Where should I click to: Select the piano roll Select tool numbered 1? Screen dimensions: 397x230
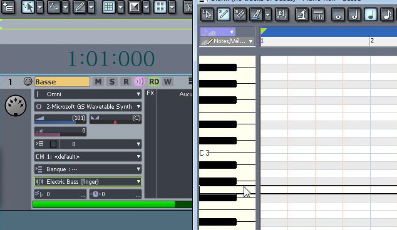tap(207, 14)
